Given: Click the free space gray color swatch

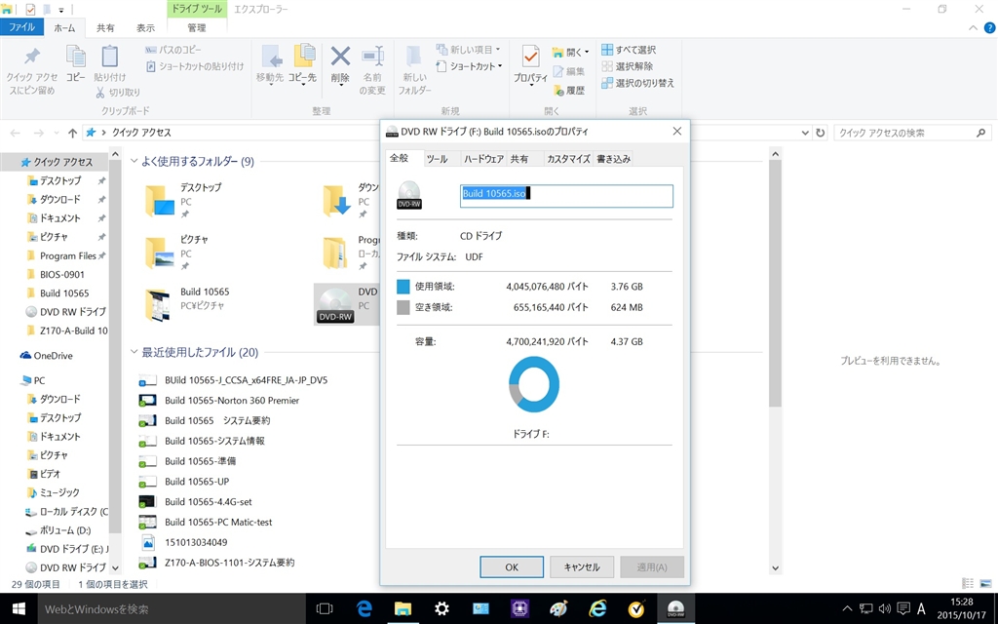Looking at the screenshot, I should tap(403, 307).
